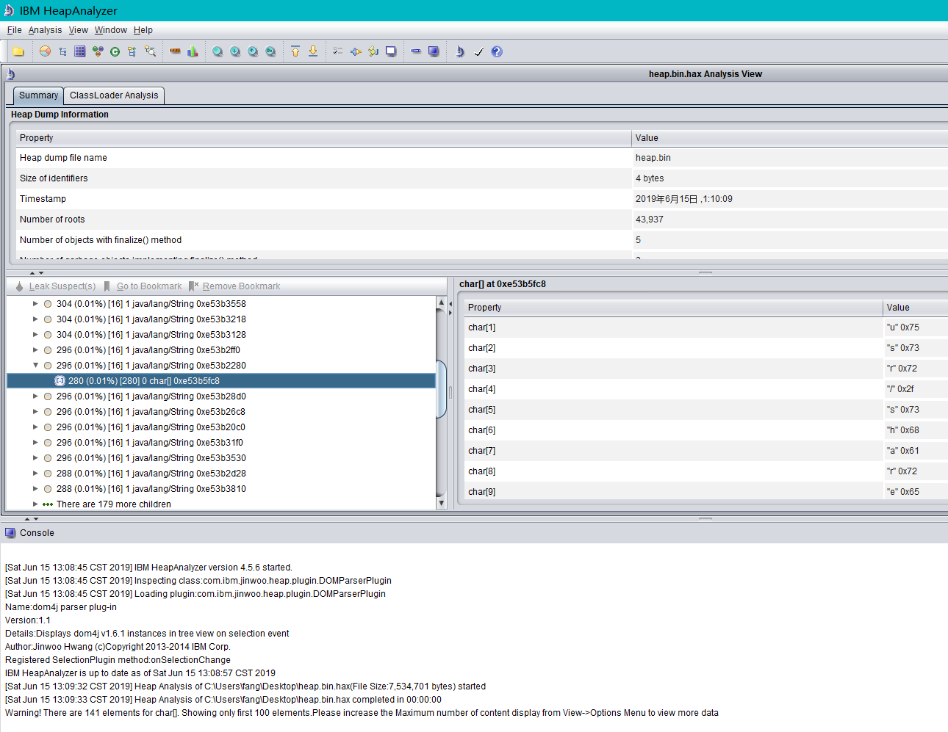Viewport: 948px width, 732px height.
Task: Click the tree with magnifier toolbar icon
Action: [150, 51]
